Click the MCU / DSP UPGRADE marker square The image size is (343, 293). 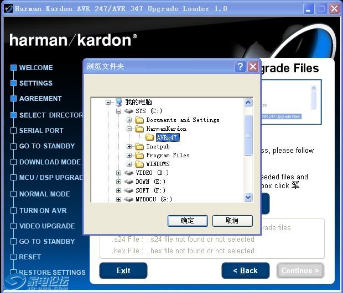14,177
